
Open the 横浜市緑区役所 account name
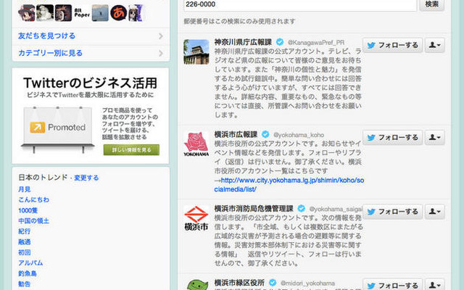pos(239,283)
